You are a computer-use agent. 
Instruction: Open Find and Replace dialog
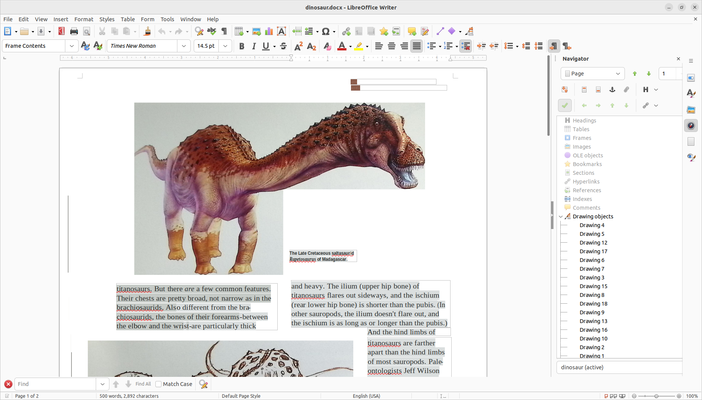click(199, 31)
